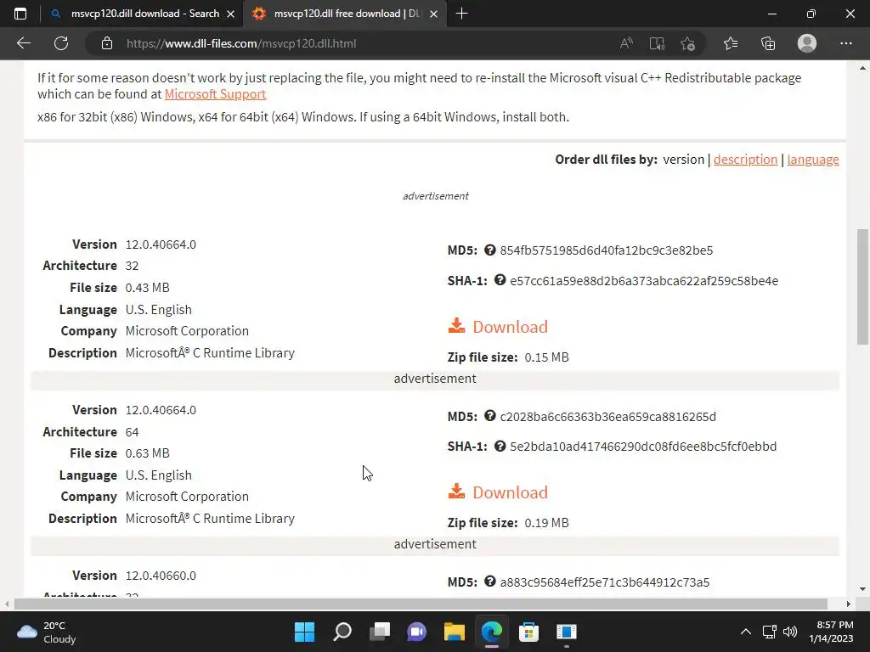This screenshot has width=870, height=652.
Task: Show MD5 help icon for 854fb575 hash
Action: pos(489,250)
